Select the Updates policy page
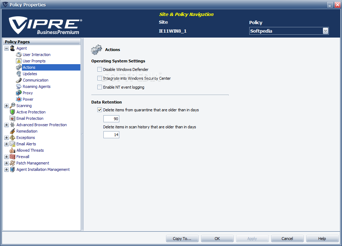This screenshot has height=246, width=342. point(30,74)
